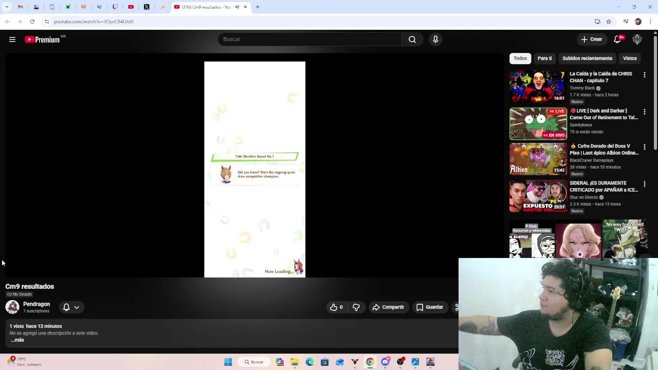Open SIDERAL ES DURAMENTE CRITICADO title

click(x=604, y=187)
